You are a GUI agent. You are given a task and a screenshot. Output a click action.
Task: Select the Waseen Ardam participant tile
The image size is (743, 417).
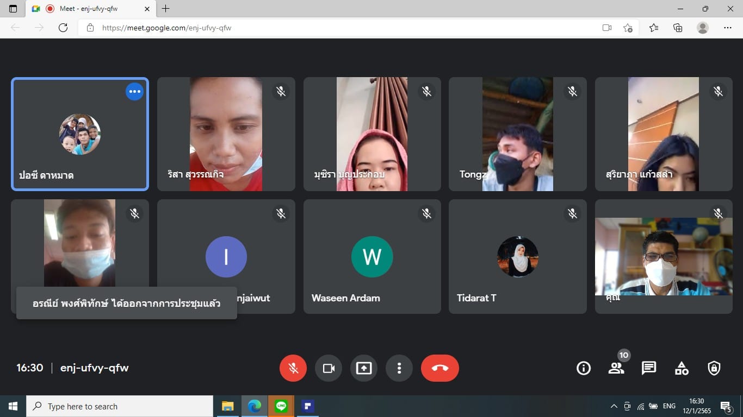tap(372, 256)
